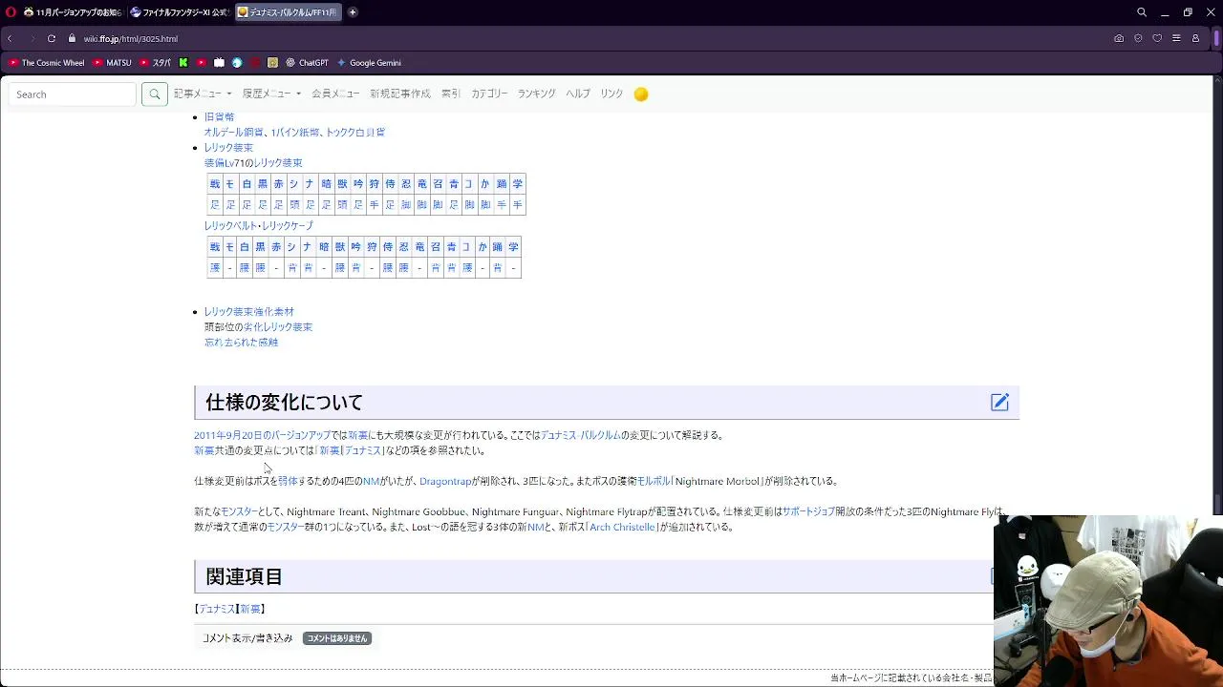This screenshot has width=1223, height=687.
Task: Open the Easy Setup sliders icon
Action: click(1176, 39)
